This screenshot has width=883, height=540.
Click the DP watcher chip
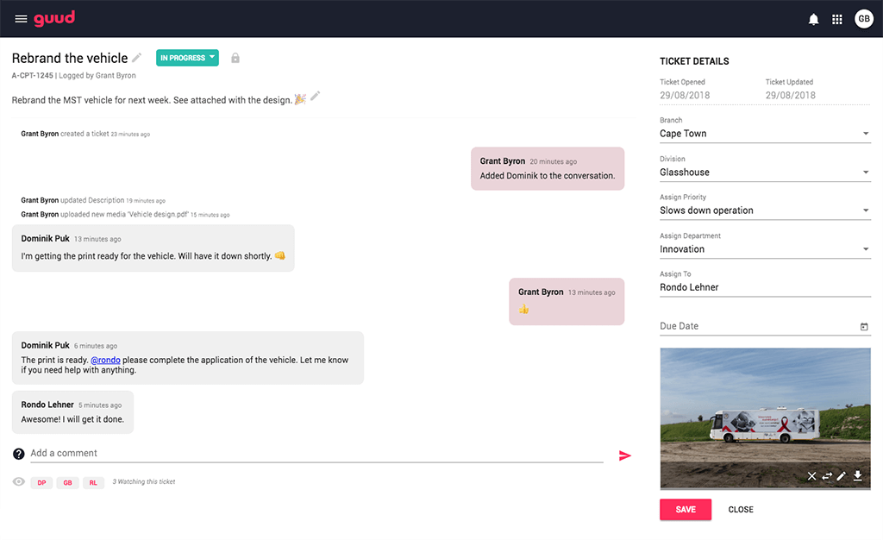tap(41, 482)
